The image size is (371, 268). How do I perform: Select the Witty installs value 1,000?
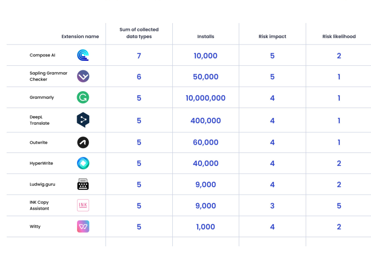(205, 227)
